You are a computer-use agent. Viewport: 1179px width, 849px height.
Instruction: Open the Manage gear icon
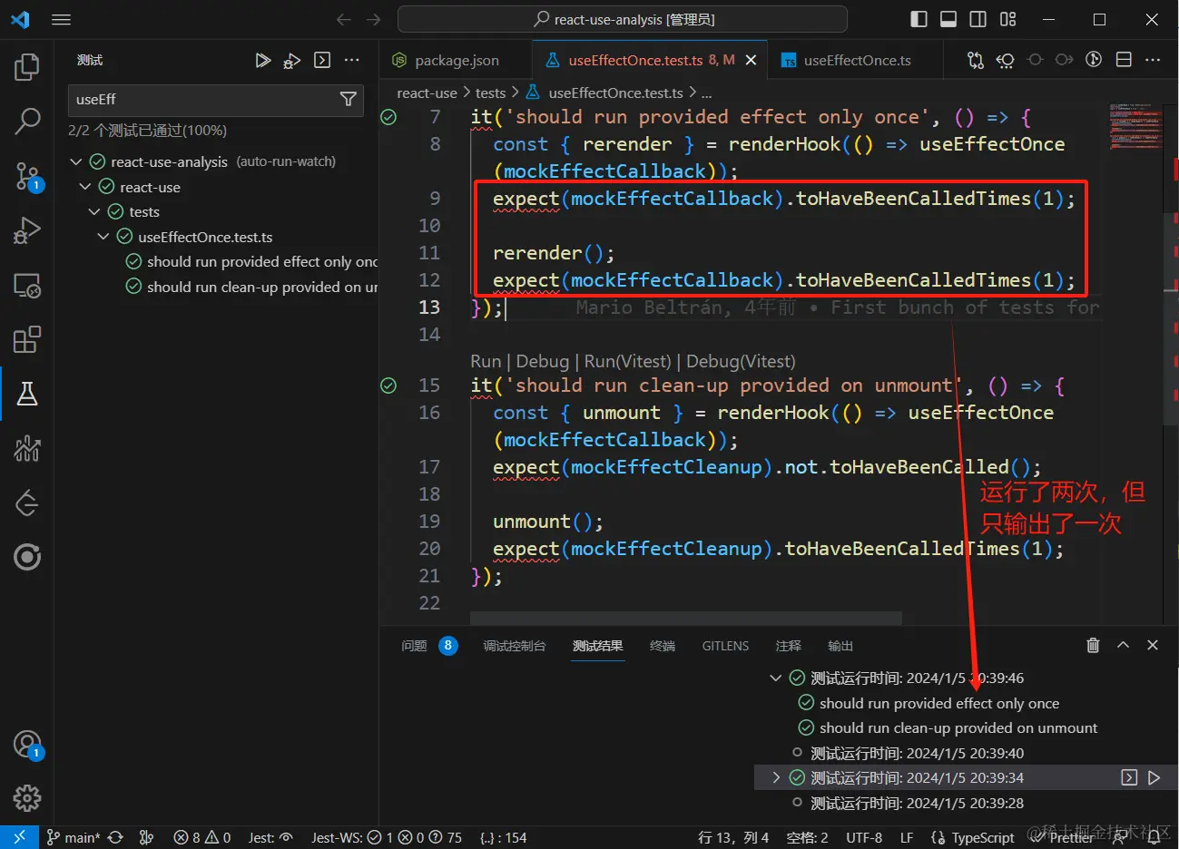coord(27,798)
